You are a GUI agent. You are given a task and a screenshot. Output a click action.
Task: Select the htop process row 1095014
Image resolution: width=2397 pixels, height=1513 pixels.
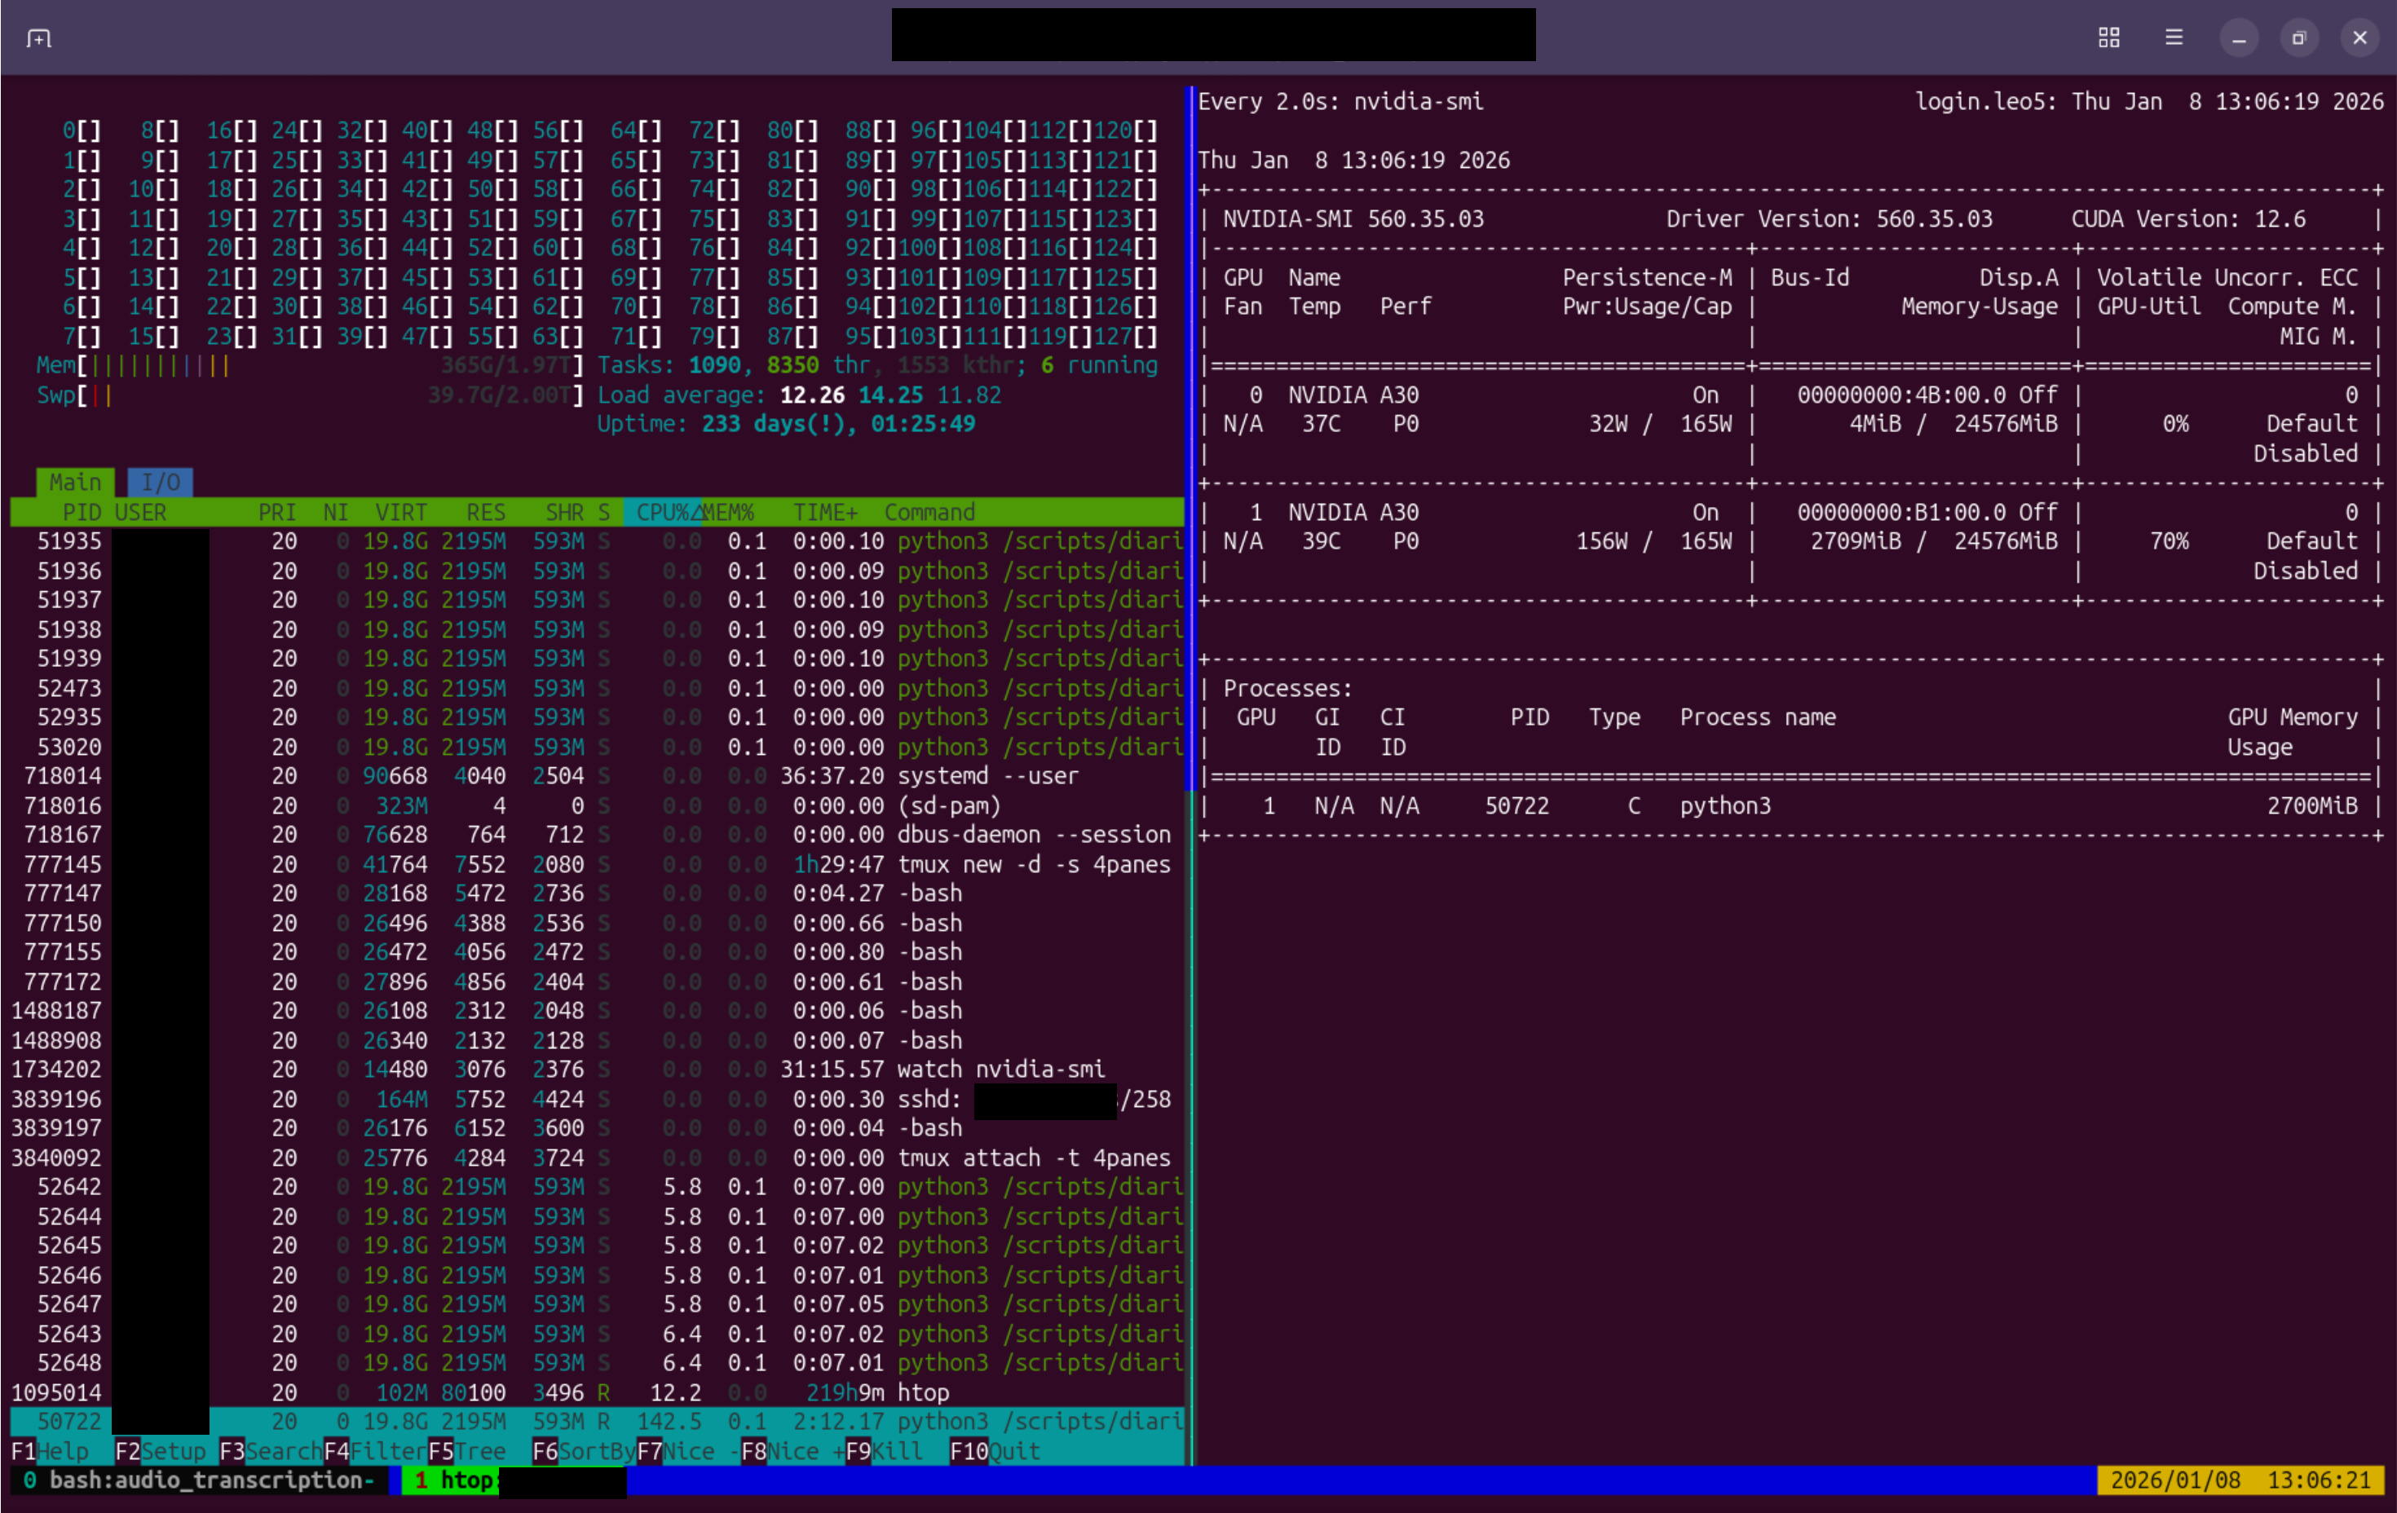tap(598, 1392)
